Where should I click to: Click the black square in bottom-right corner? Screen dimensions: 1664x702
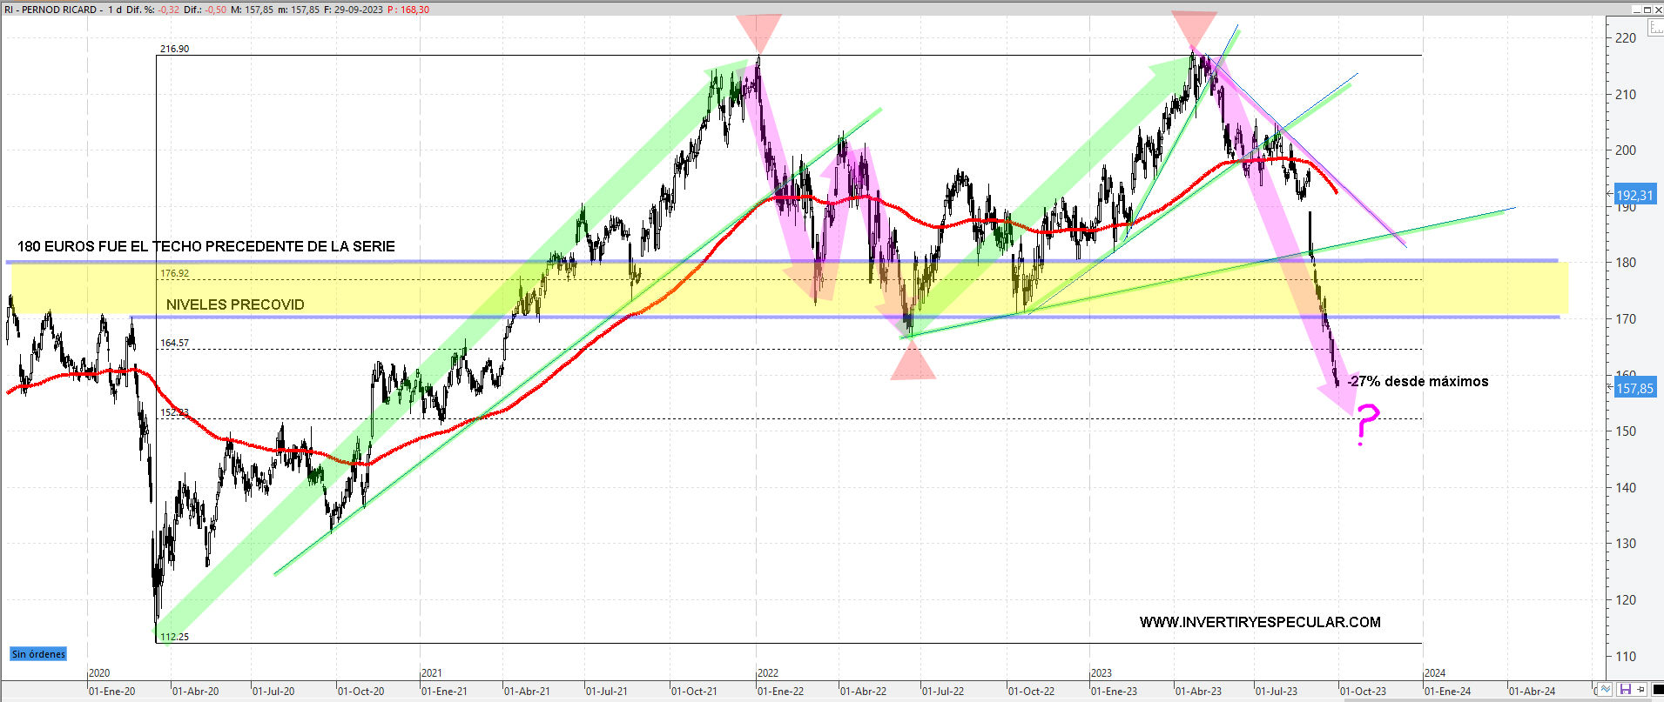(1657, 690)
